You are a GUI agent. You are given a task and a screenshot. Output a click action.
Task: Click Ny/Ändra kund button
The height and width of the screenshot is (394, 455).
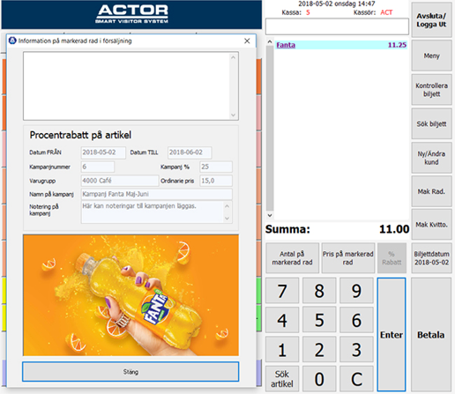click(431, 158)
